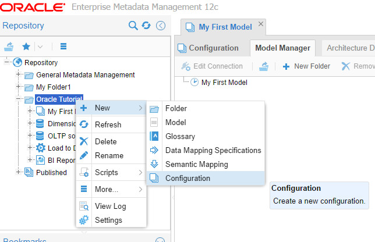Expand the BI Report node
The image size is (375, 242).
[30, 159]
